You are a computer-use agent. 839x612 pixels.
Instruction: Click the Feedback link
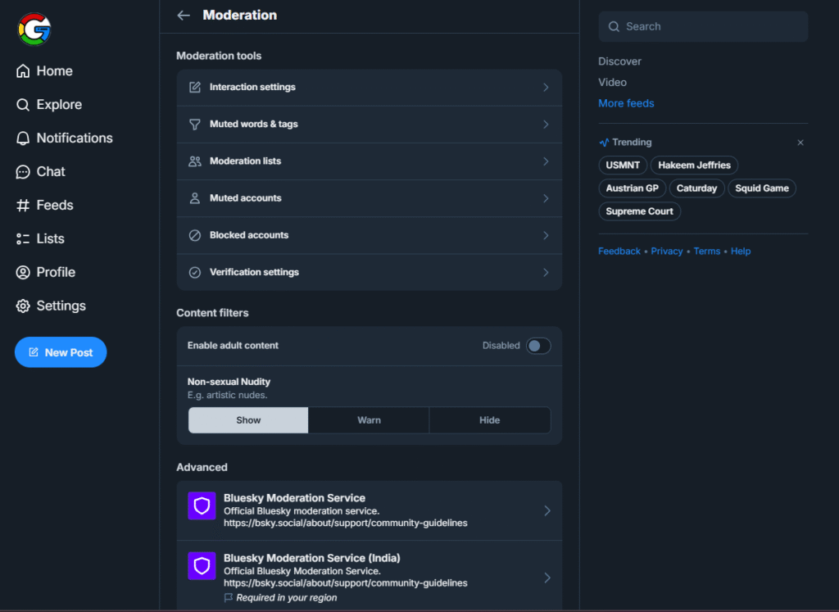[619, 252]
